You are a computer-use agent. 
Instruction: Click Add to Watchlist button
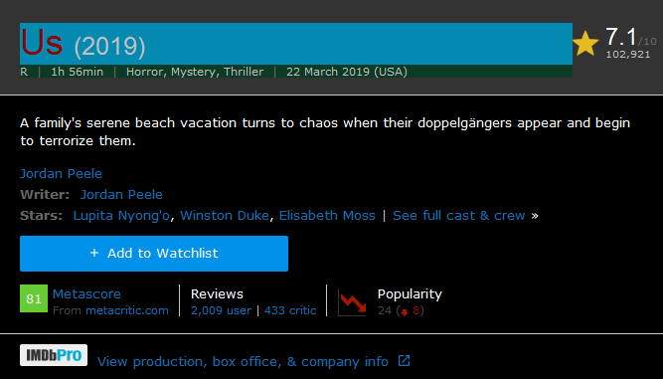[154, 254]
